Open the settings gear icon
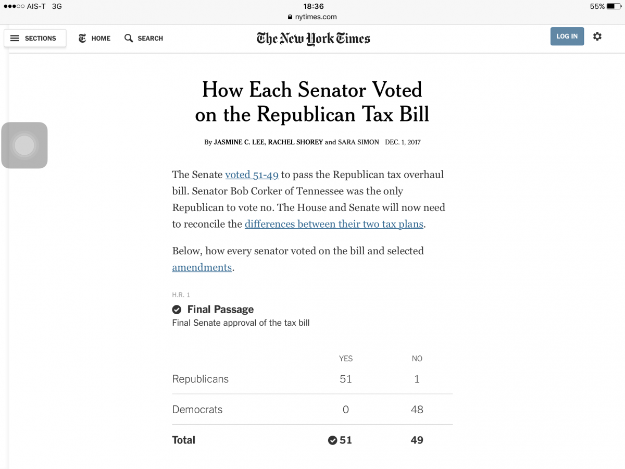 597,36
